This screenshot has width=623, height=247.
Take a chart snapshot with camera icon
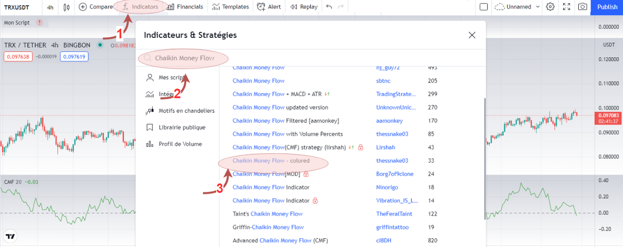click(x=582, y=7)
